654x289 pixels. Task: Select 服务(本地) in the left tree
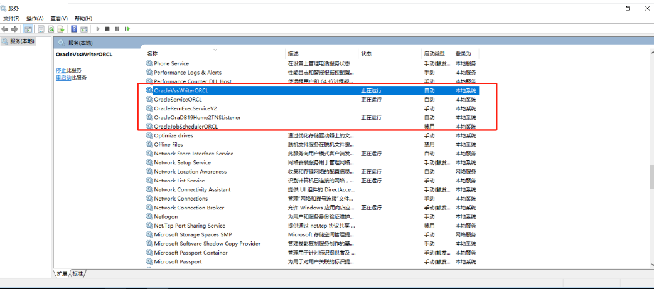[x=22, y=41]
